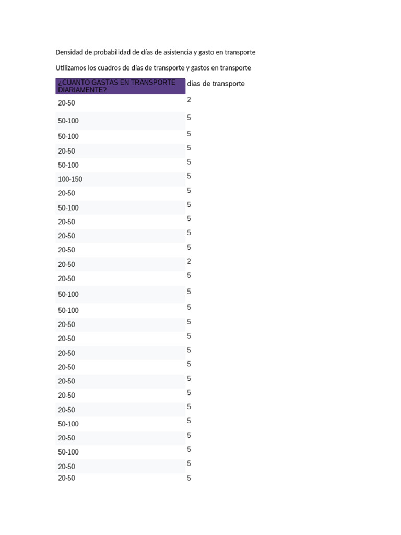The height and width of the screenshot is (535, 401).
Task: Click the "50-100" cell directly above "100-150"
Action: click(68, 165)
